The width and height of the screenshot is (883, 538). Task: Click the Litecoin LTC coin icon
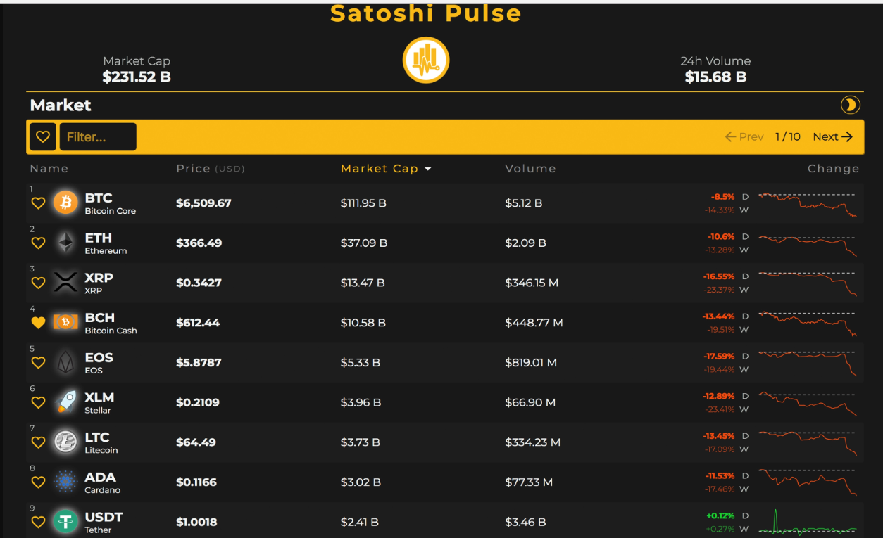65,442
